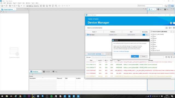Open the Tools menu
Image resolution: width=175 pixels, height=98 pixels.
[33, 3]
